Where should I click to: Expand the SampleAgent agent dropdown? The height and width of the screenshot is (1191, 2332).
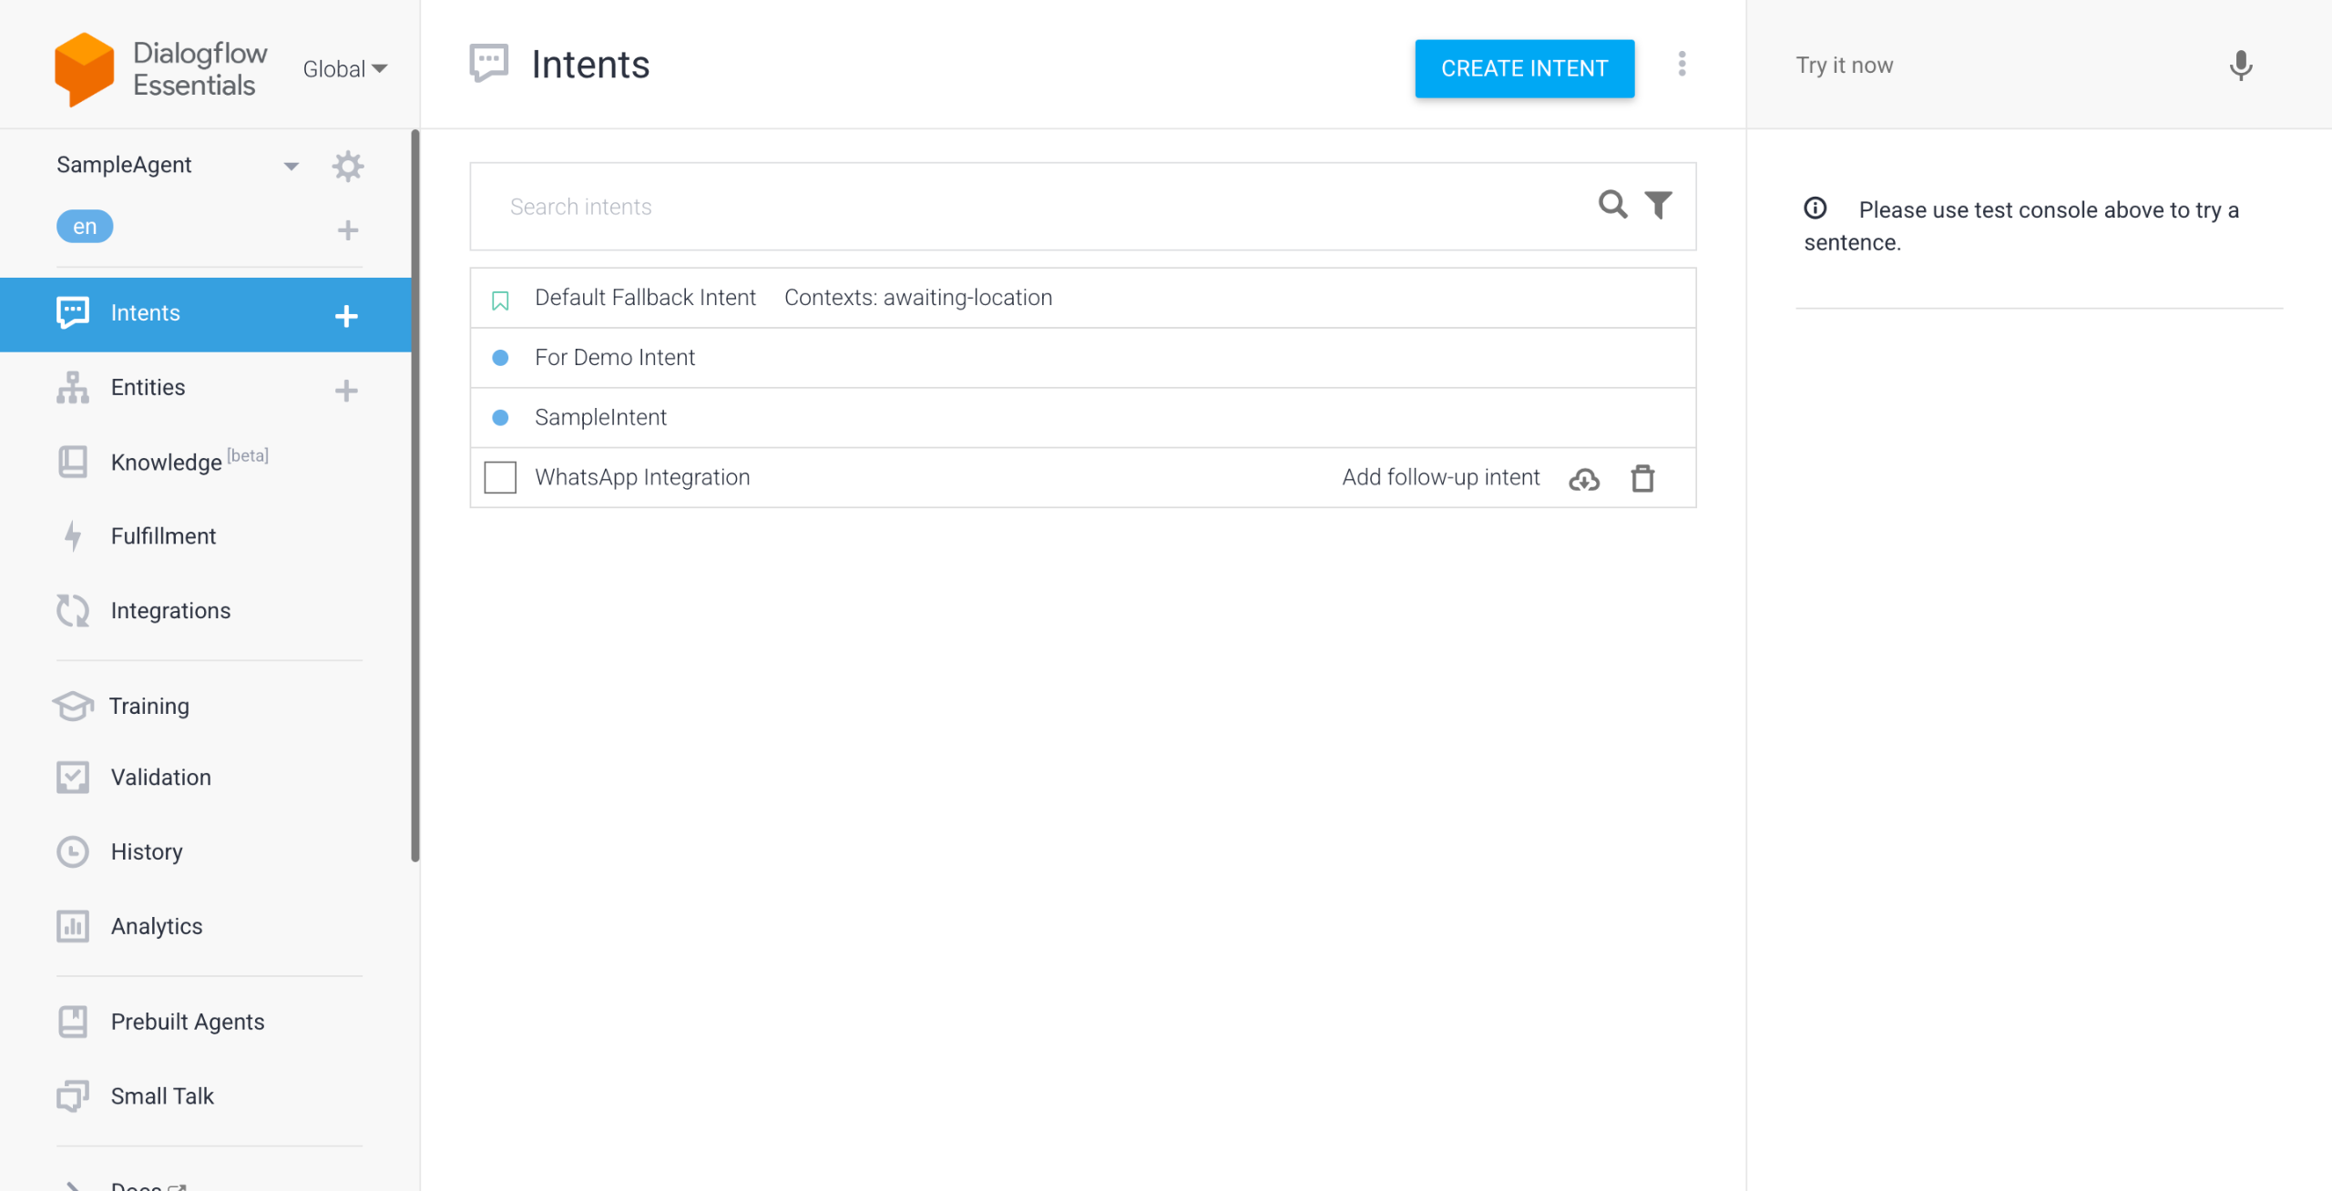pos(291,166)
